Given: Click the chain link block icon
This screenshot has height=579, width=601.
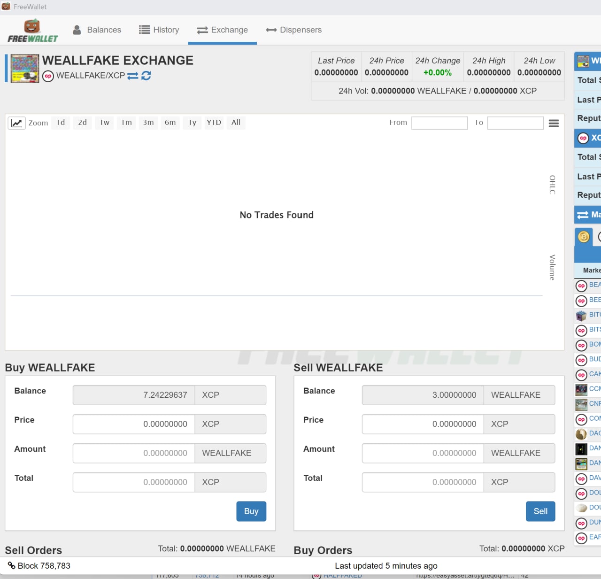Looking at the screenshot, I should [11, 565].
